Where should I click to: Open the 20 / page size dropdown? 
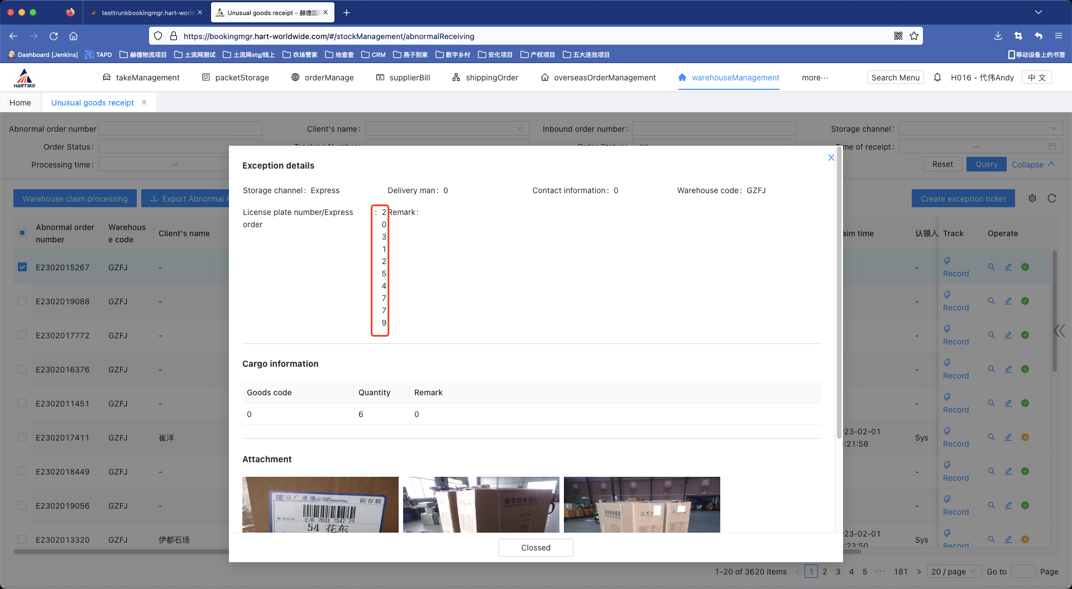point(953,571)
